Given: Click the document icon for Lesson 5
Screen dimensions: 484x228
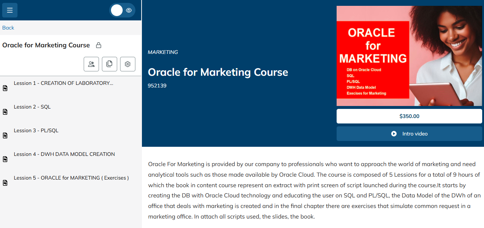Looking at the screenshot, I should click(x=5, y=183).
